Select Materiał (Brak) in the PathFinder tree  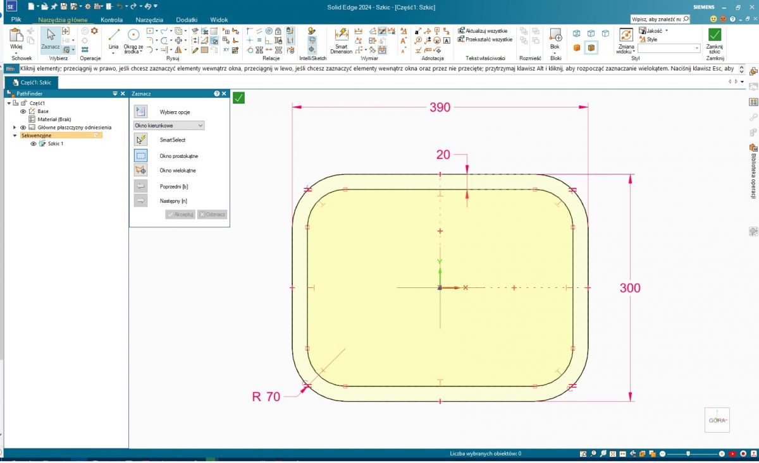(54, 119)
